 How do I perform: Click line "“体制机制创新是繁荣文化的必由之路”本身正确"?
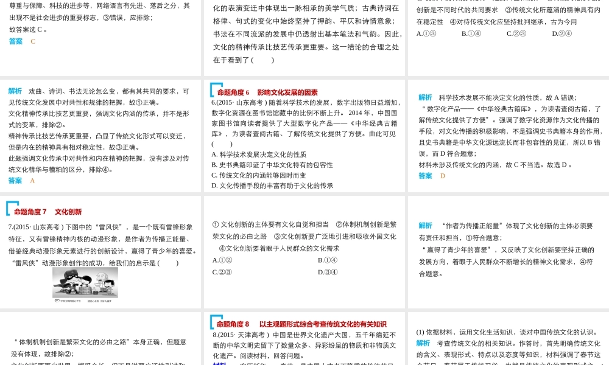point(100,342)
